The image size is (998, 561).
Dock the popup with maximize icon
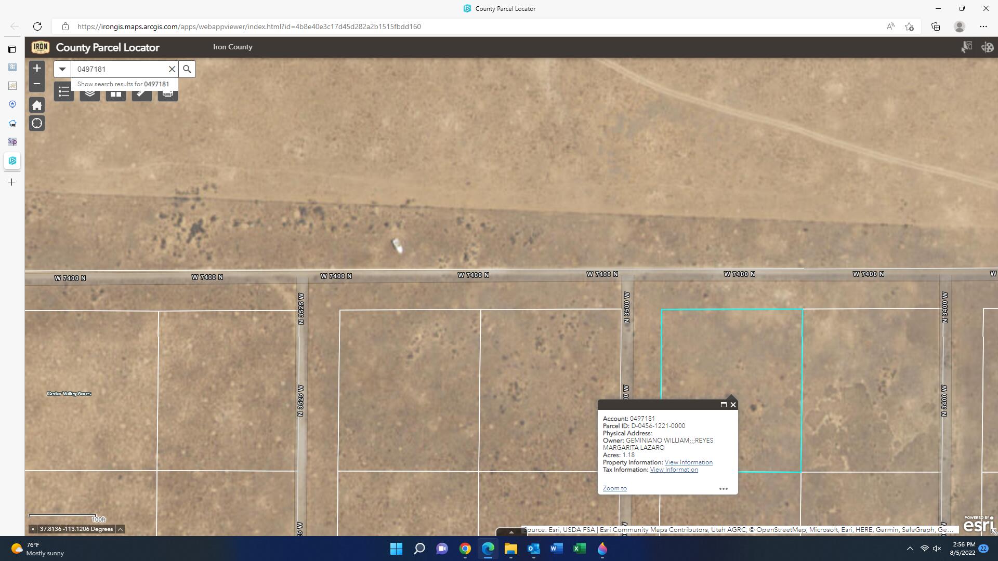pyautogui.click(x=723, y=404)
